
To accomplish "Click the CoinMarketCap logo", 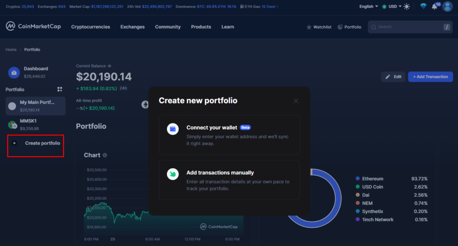I will tap(33, 26).
